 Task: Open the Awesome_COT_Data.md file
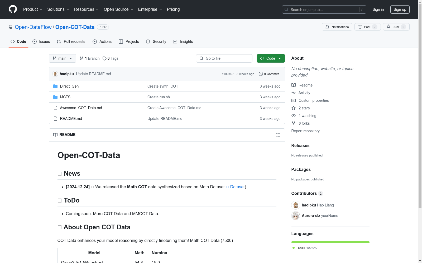(x=81, y=108)
